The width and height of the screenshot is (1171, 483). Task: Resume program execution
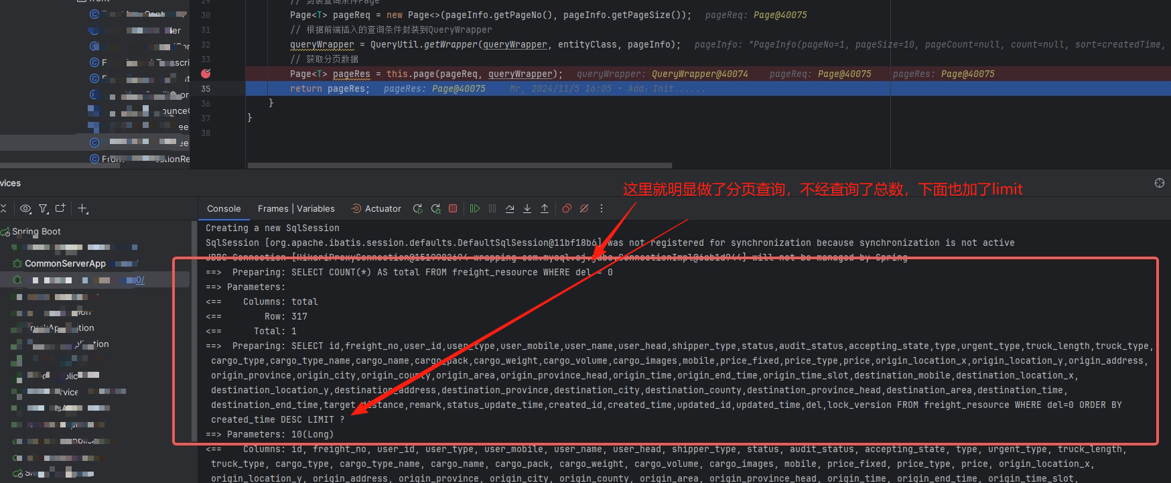[475, 208]
